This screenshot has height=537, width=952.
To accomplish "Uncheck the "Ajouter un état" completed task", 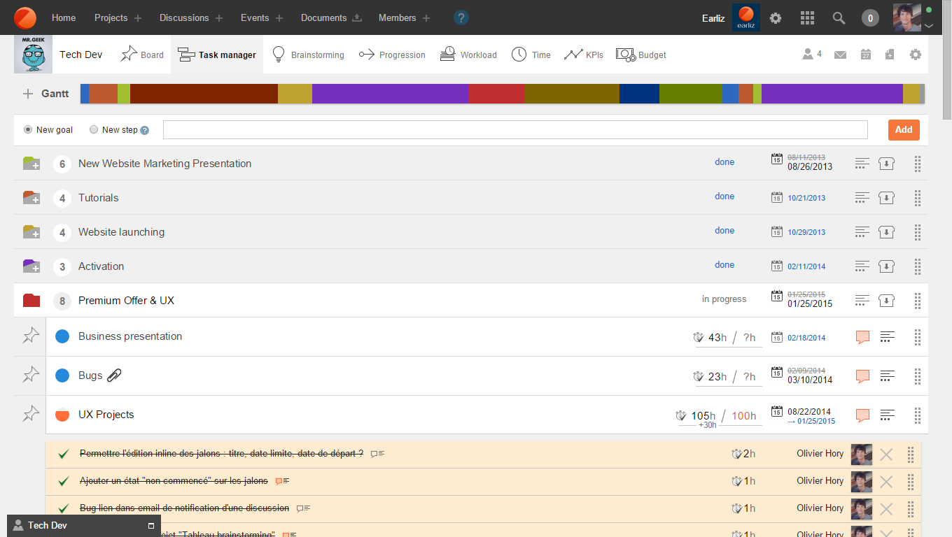I will coord(63,481).
